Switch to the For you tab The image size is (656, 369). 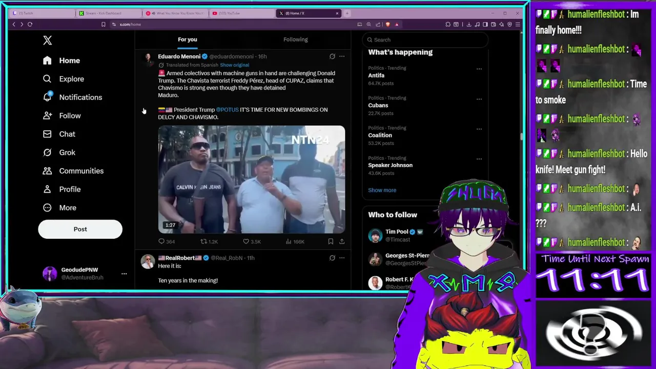point(187,39)
